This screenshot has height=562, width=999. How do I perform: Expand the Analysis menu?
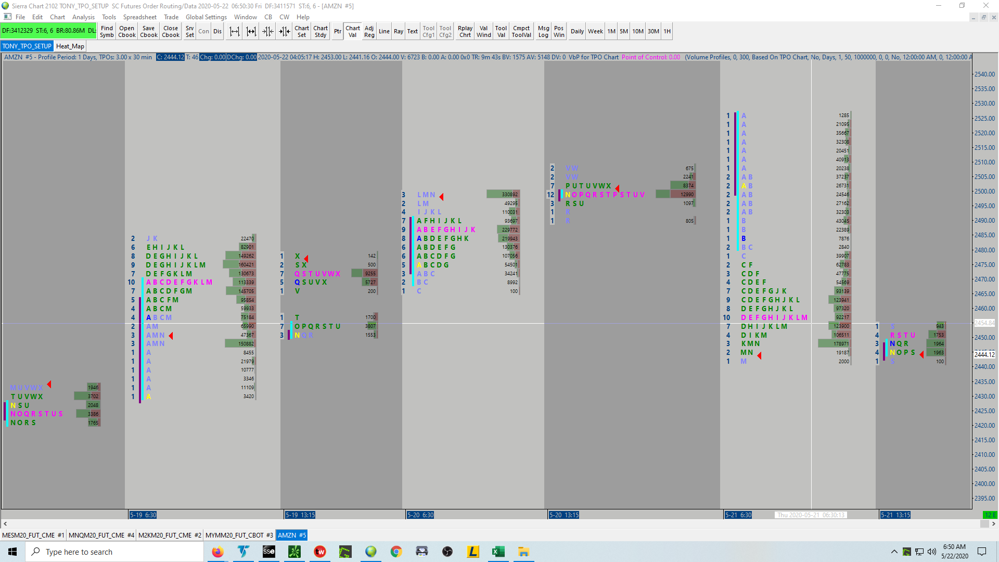[83, 17]
